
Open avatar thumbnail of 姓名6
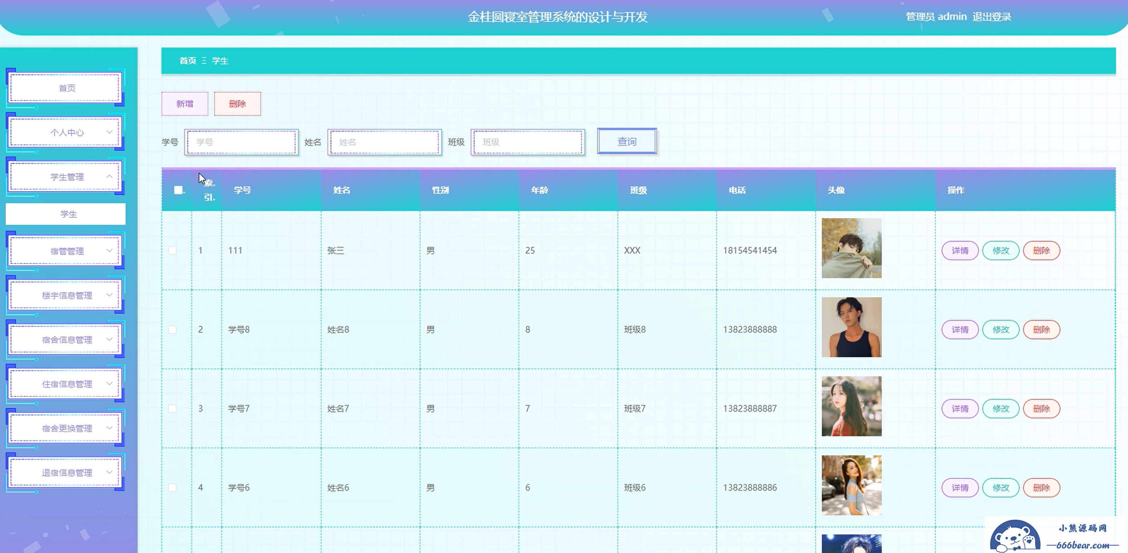851,485
